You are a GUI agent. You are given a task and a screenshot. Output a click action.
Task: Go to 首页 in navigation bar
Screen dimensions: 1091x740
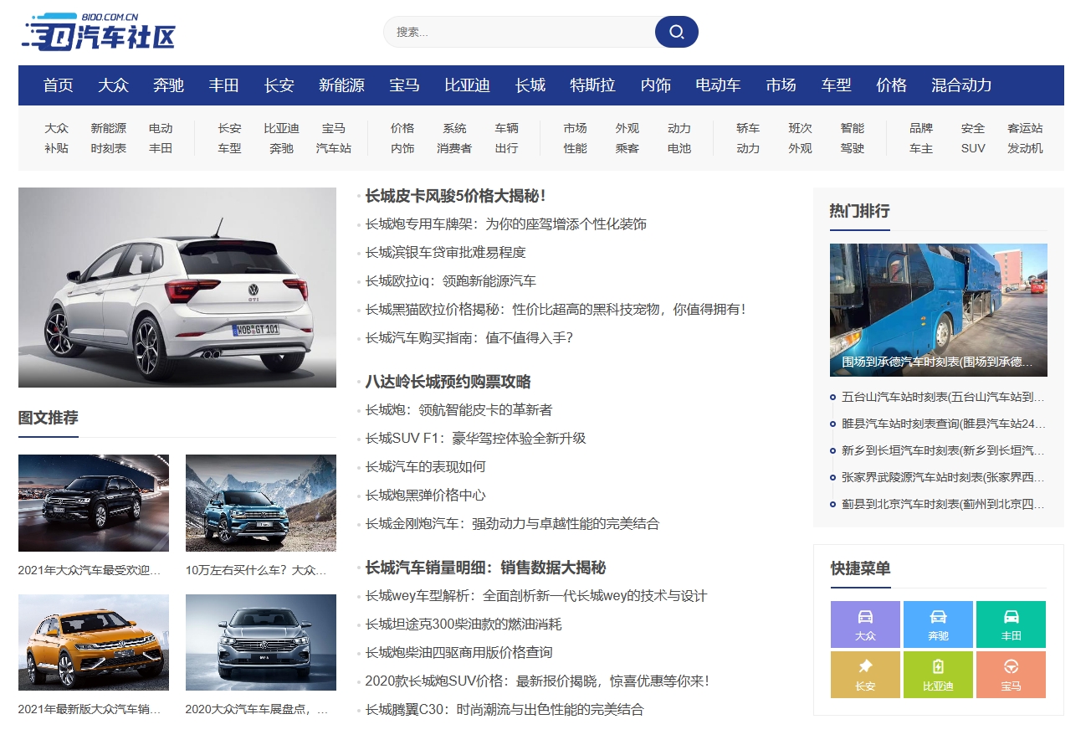click(59, 85)
